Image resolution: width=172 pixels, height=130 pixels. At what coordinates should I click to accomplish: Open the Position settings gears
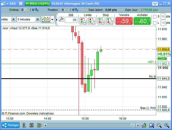pos(76,10)
